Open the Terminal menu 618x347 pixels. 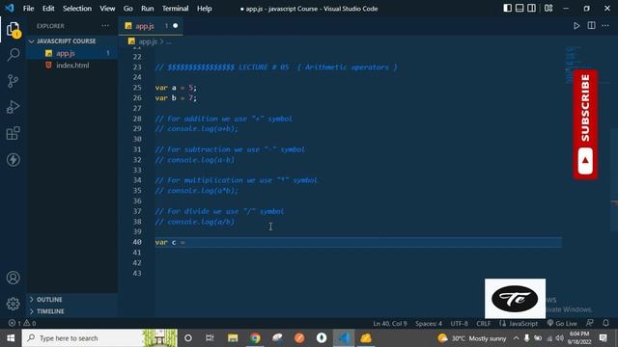175,9
